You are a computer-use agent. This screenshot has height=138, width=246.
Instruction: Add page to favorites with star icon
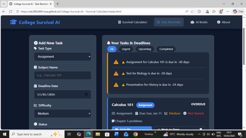coord(192,12)
